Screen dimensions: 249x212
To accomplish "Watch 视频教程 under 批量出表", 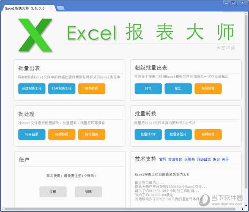I will 92,89.
